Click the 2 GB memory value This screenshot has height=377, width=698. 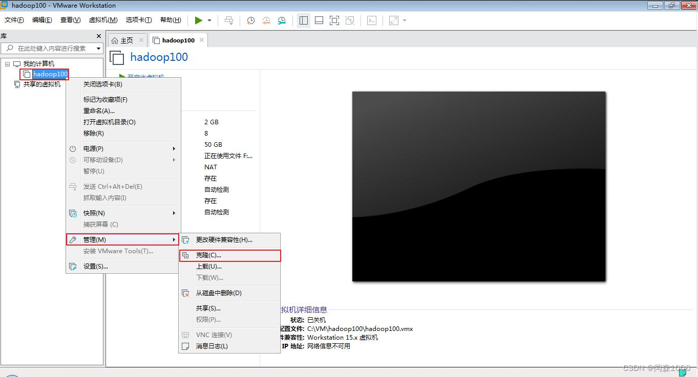[211, 122]
